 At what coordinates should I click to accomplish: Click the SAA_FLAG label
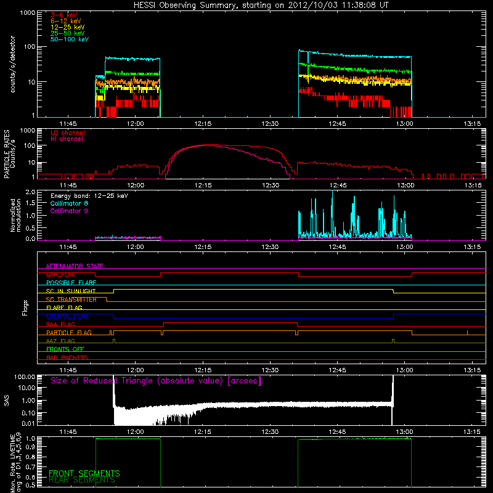tap(60, 325)
